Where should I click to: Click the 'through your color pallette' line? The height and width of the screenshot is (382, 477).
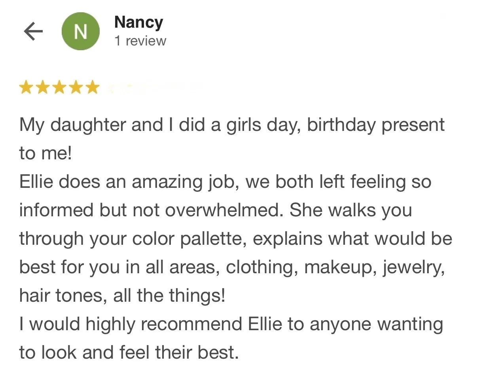pos(236,239)
